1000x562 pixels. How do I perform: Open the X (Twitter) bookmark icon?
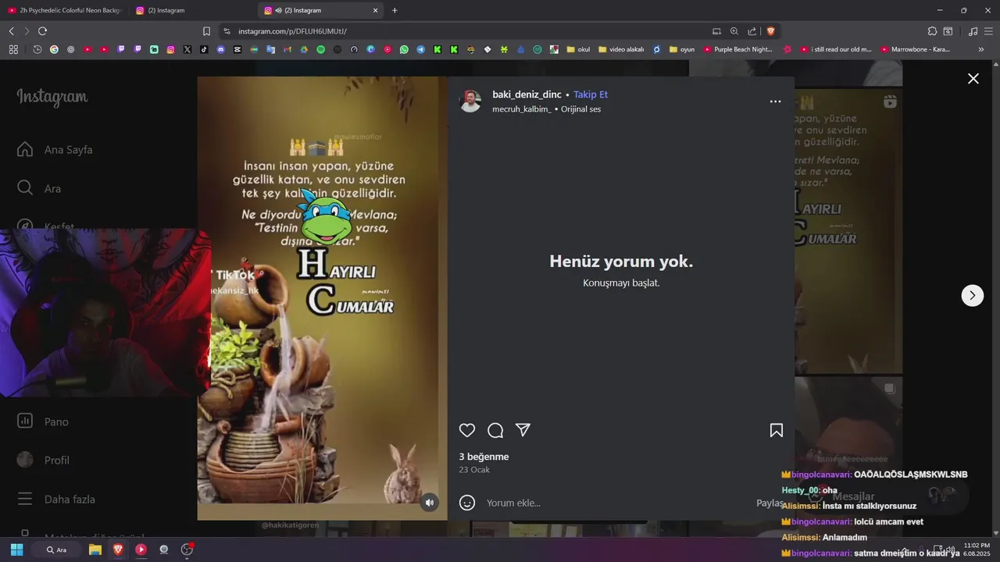[x=187, y=49]
